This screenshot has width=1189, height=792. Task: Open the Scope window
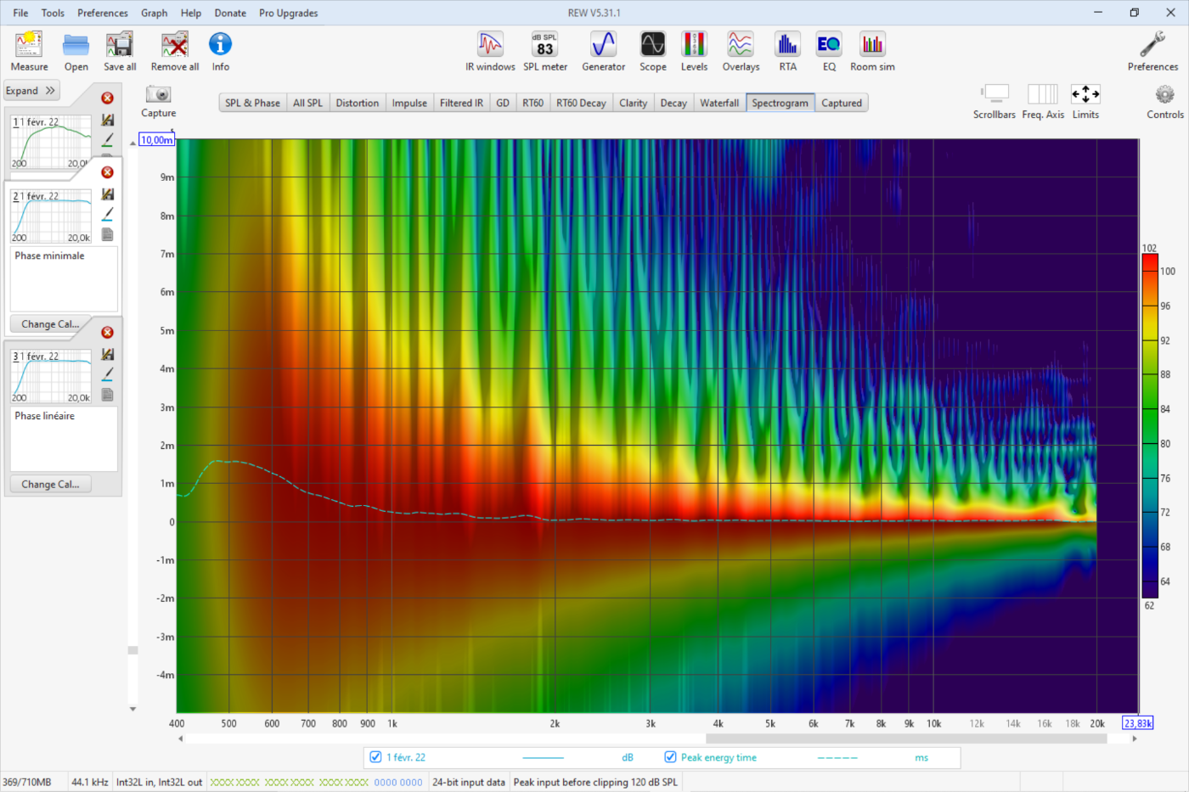[x=652, y=52]
